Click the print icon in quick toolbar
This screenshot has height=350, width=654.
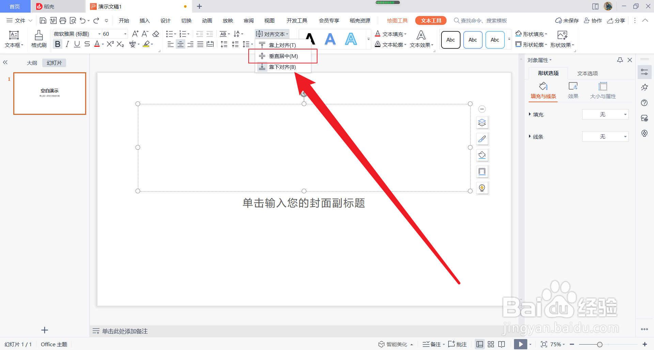click(63, 20)
